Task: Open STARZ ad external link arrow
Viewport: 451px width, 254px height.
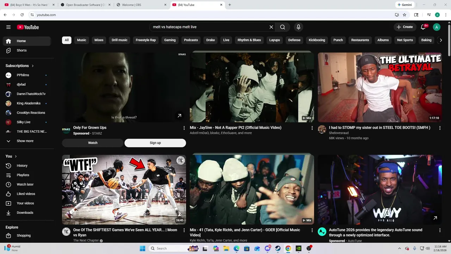Action: point(179,116)
